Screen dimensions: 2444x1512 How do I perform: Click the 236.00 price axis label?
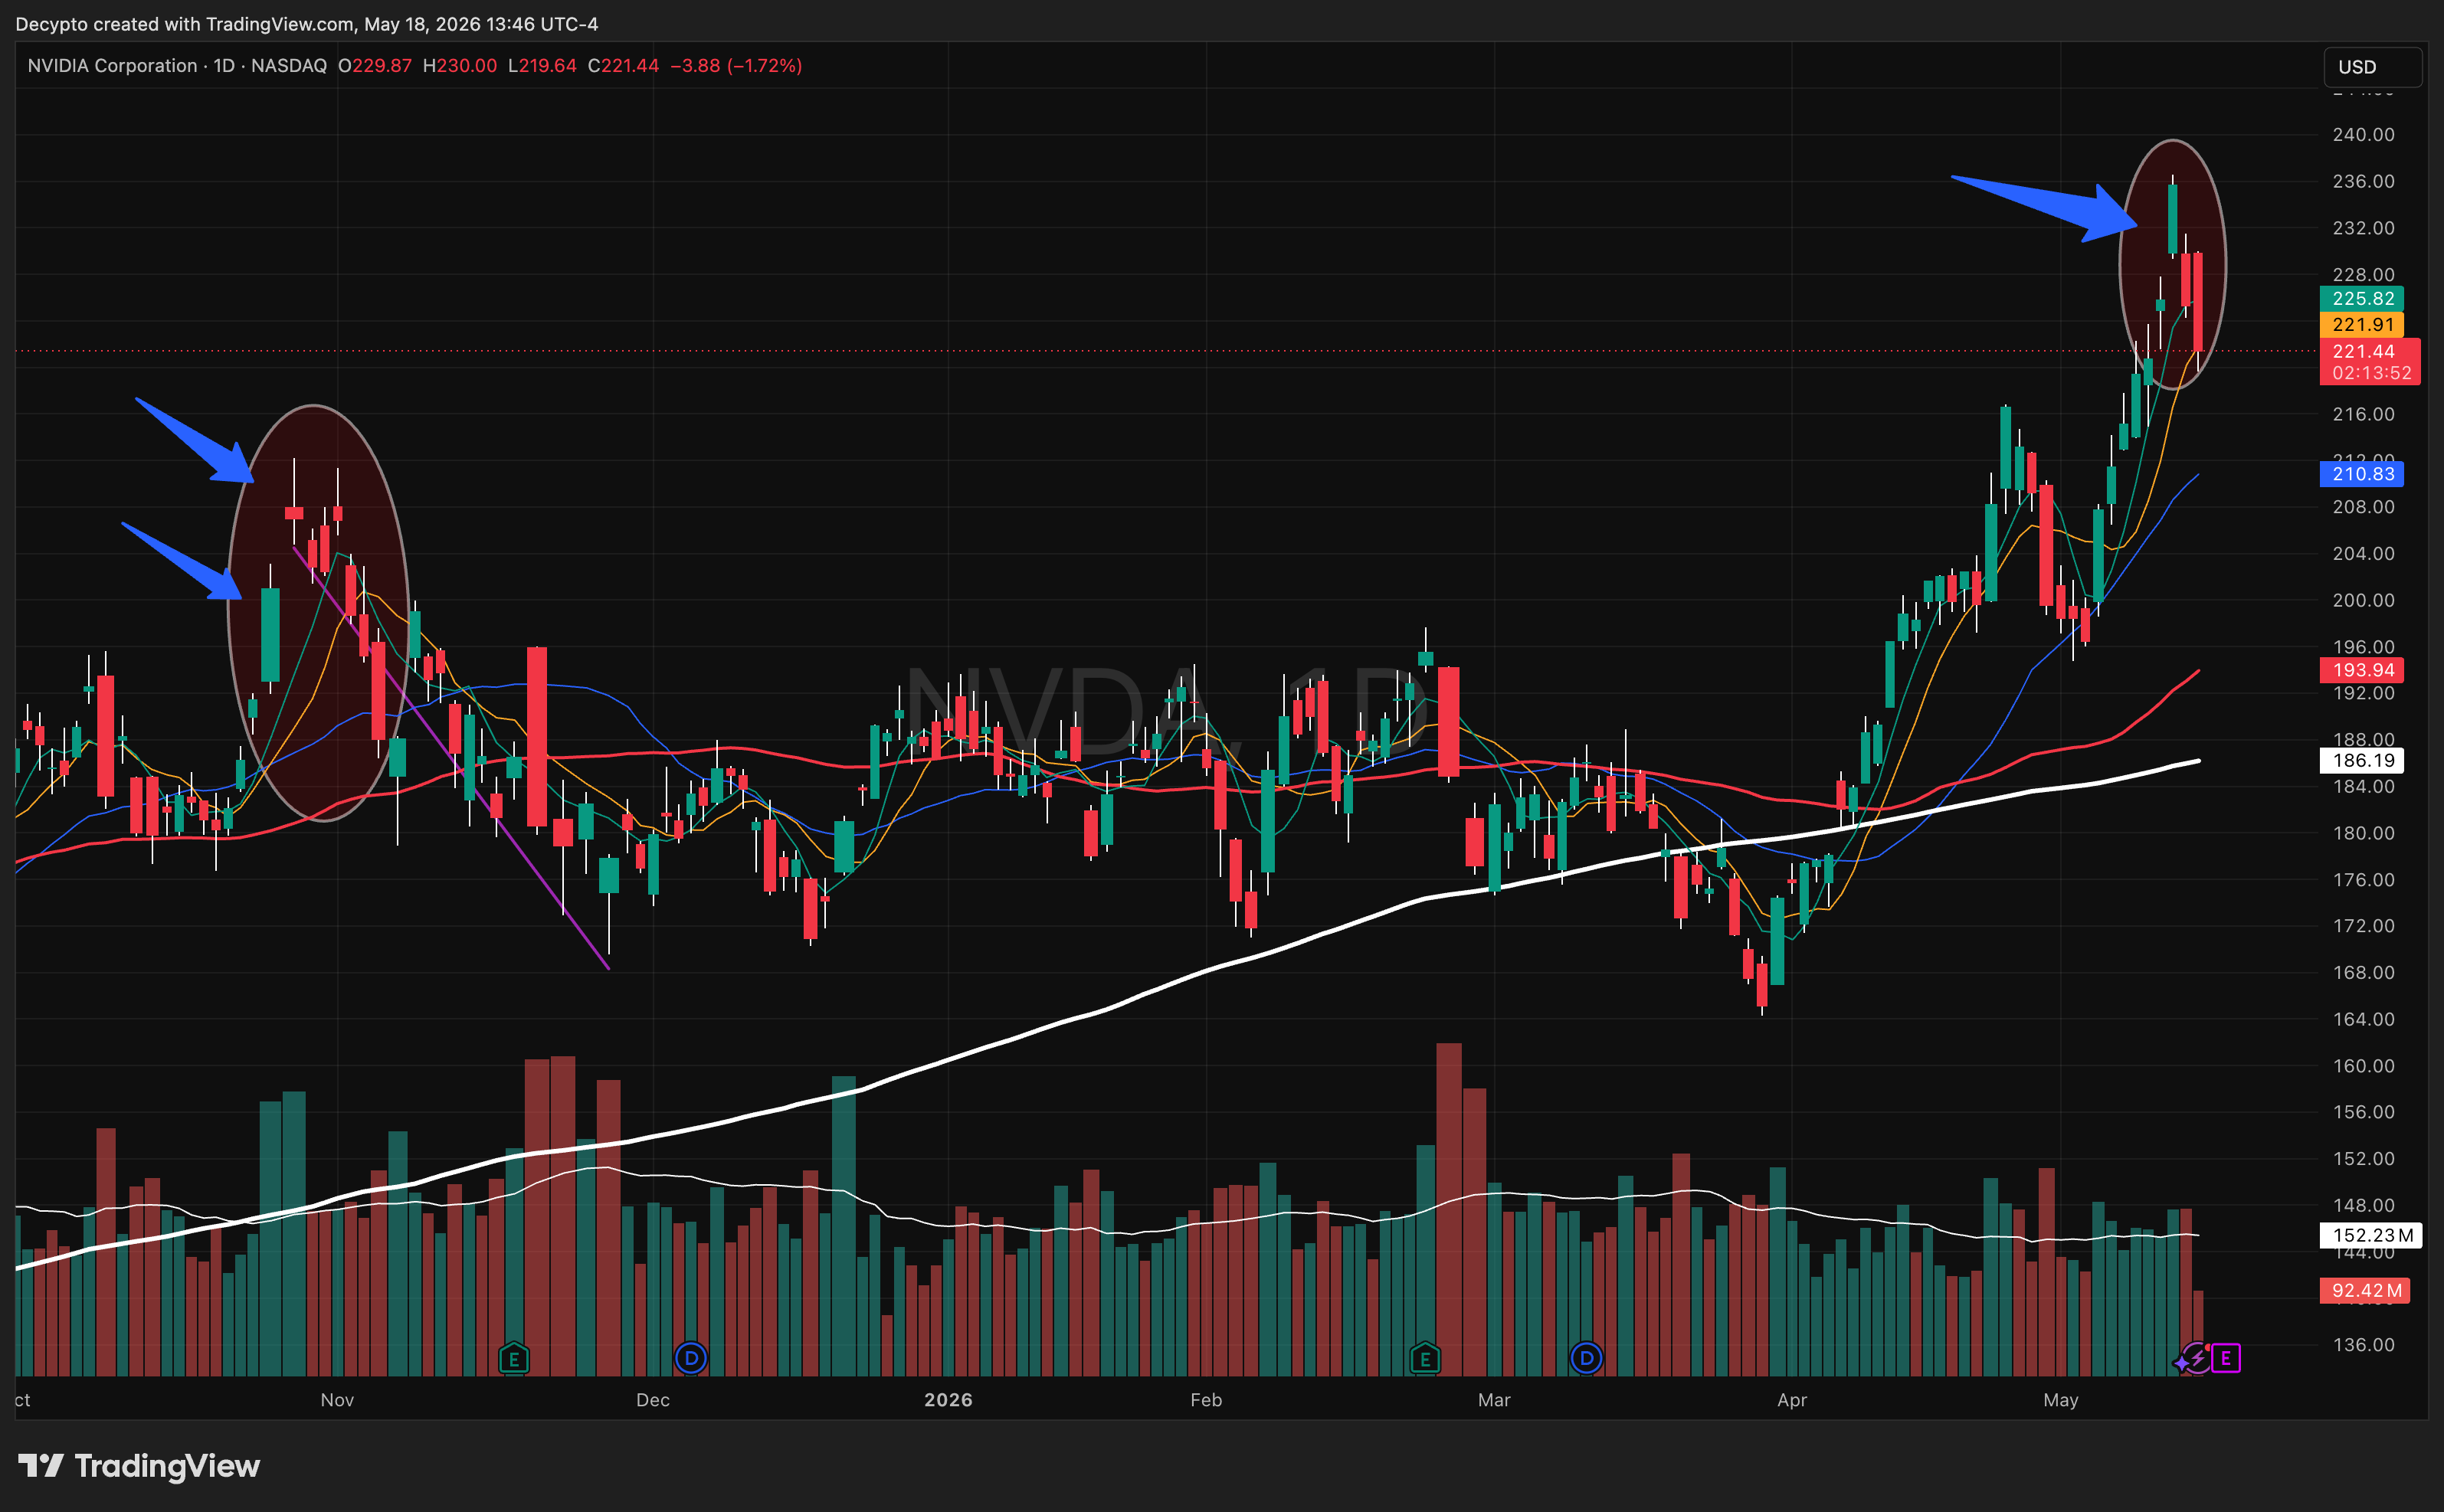2363,181
